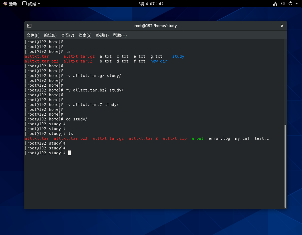Click the volume speaker icon in top bar

(282, 4)
